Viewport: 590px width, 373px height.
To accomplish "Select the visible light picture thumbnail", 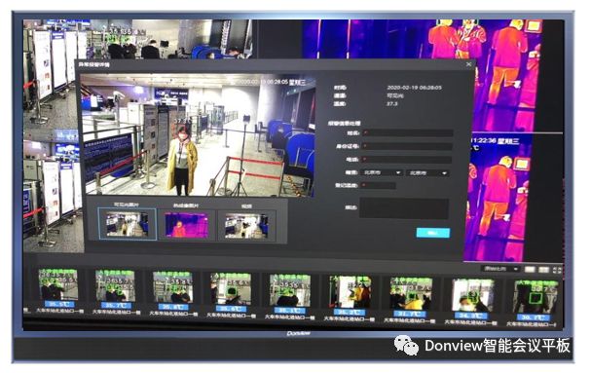I will tap(127, 224).
